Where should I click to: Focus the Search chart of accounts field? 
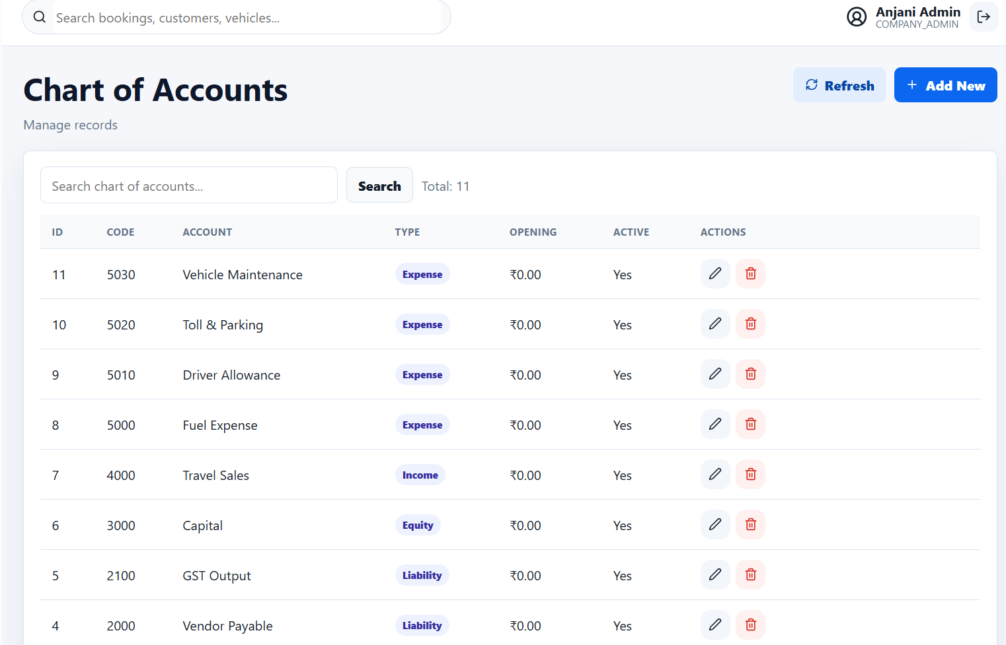coord(189,186)
